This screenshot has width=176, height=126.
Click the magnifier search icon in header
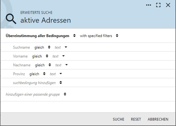pos(11,19)
